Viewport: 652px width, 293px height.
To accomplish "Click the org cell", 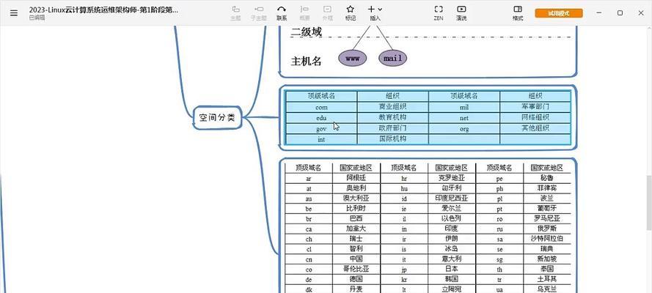I will (x=464, y=129).
